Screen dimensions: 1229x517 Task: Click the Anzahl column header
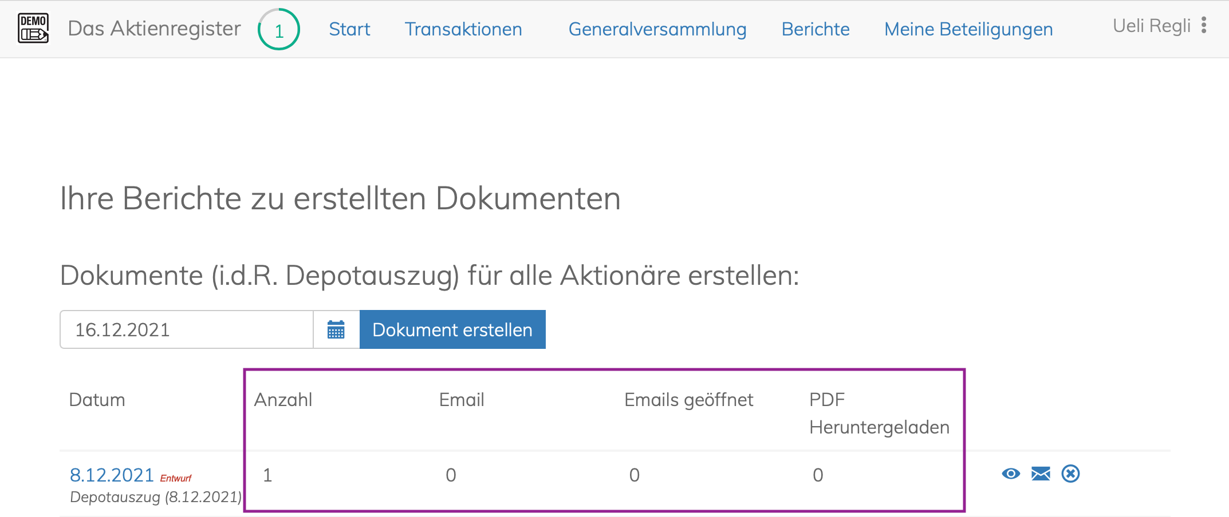click(283, 400)
